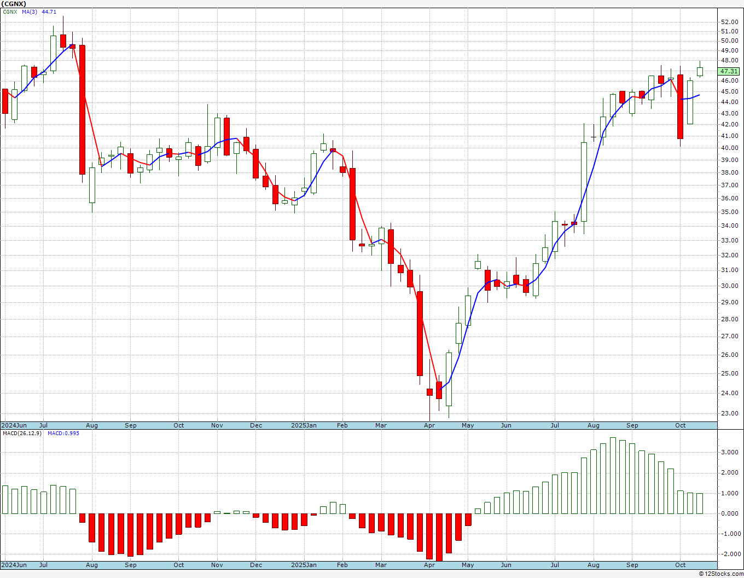
Task: Click Dec on the price chart axis
Action: point(256,425)
